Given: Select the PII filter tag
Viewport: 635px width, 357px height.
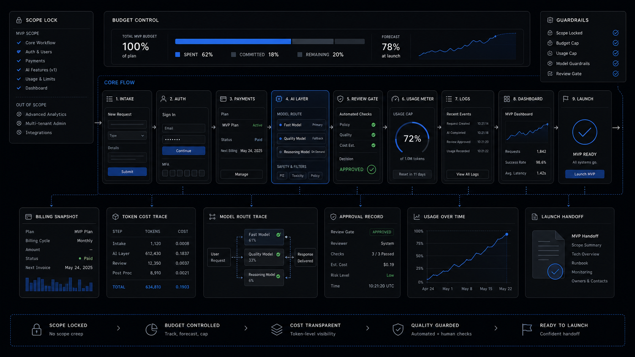Looking at the screenshot, I should (282, 176).
